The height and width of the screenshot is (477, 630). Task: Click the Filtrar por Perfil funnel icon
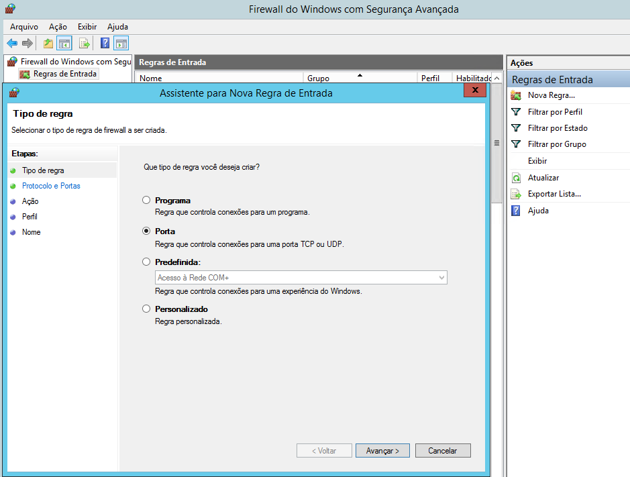[516, 112]
